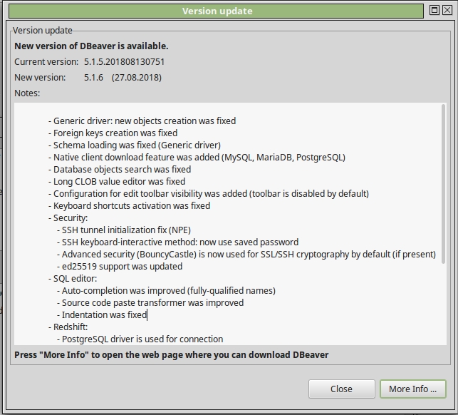Click note 'Generic driver: new objects creation was fixed'
This screenshot has height=415, width=458.
tap(142, 121)
